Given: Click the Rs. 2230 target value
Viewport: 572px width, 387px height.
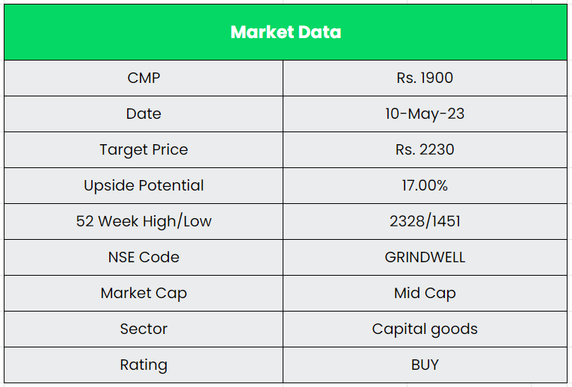Looking at the screenshot, I should coord(425,149).
